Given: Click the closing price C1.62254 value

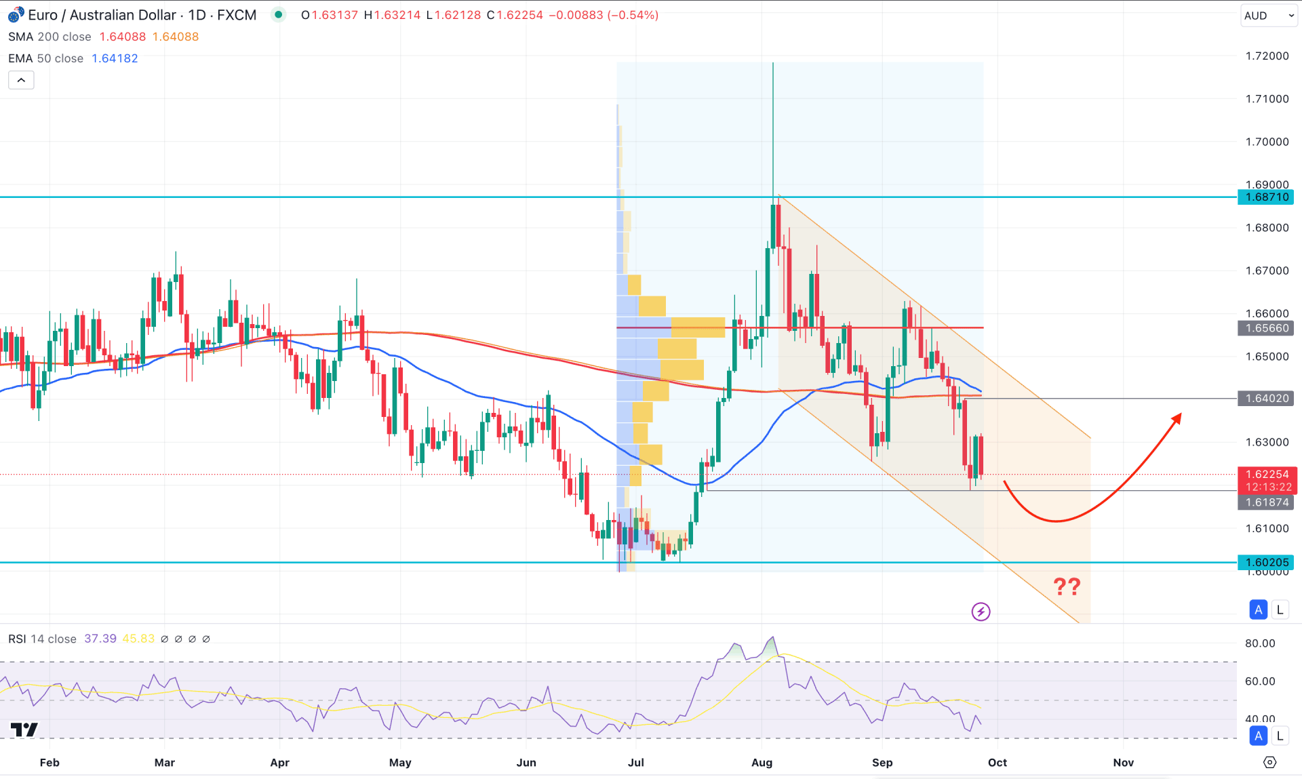Looking at the screenshot, I should tap(515, 15).
